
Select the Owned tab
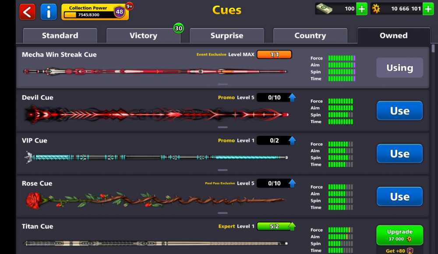point(394,35)
